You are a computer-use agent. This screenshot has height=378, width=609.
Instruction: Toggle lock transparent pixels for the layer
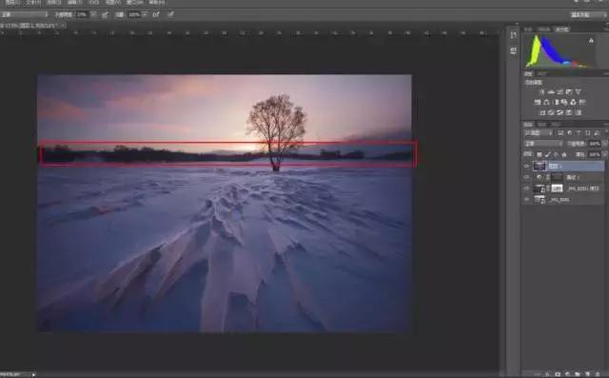click(x=540, y=154)
